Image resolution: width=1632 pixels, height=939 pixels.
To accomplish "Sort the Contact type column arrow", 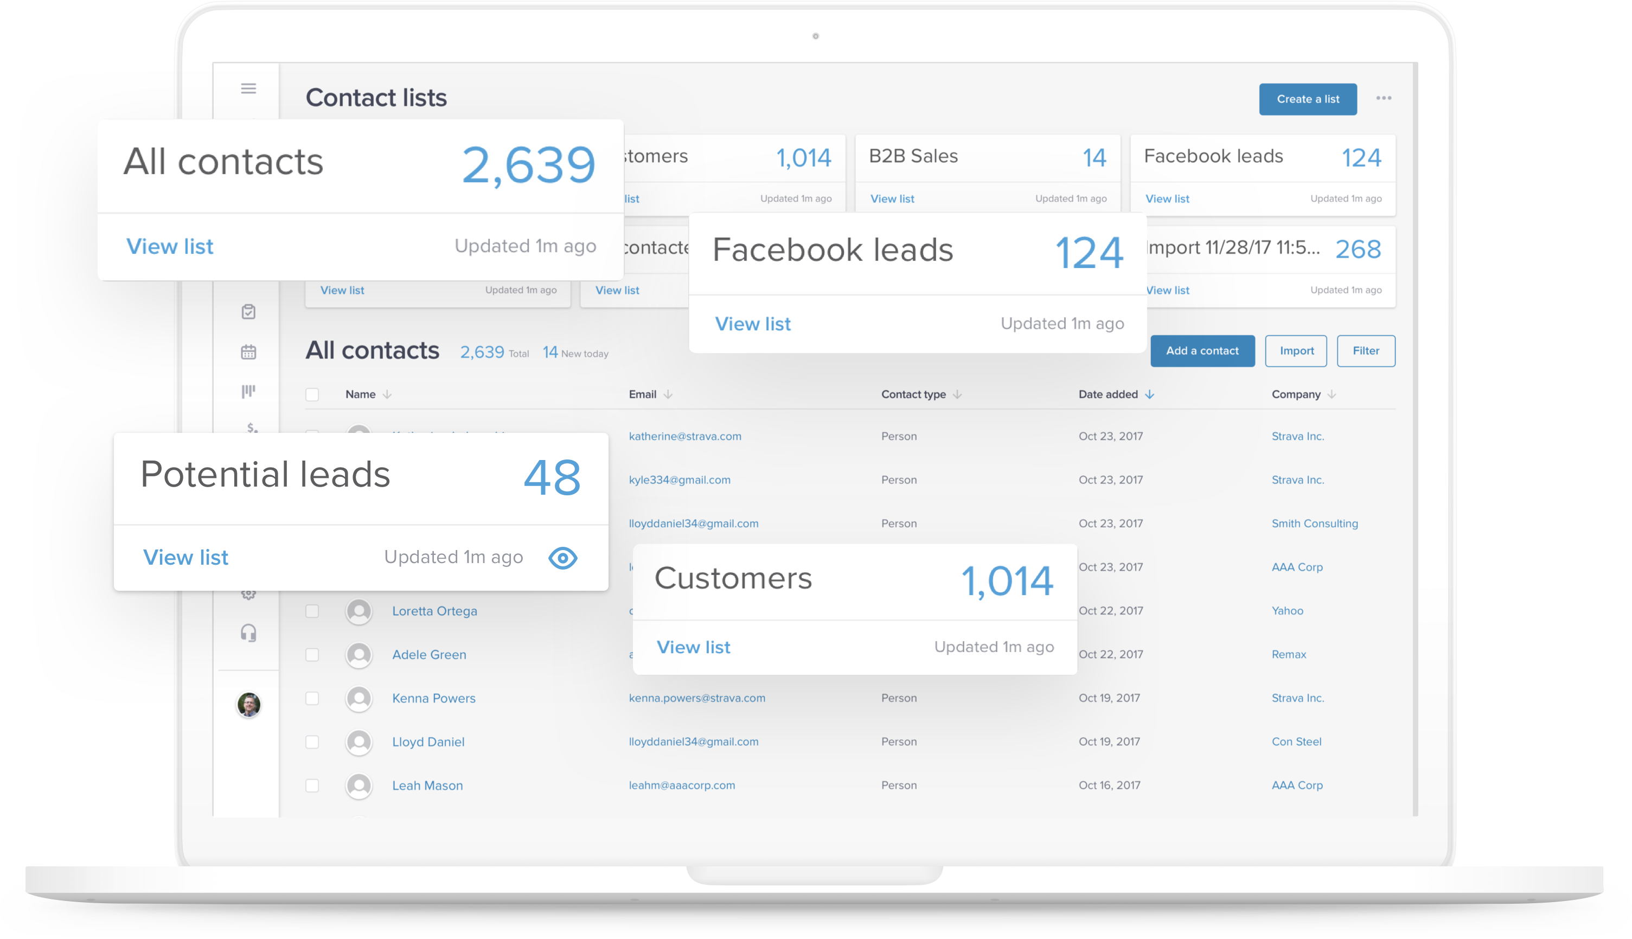I will 957,395.
